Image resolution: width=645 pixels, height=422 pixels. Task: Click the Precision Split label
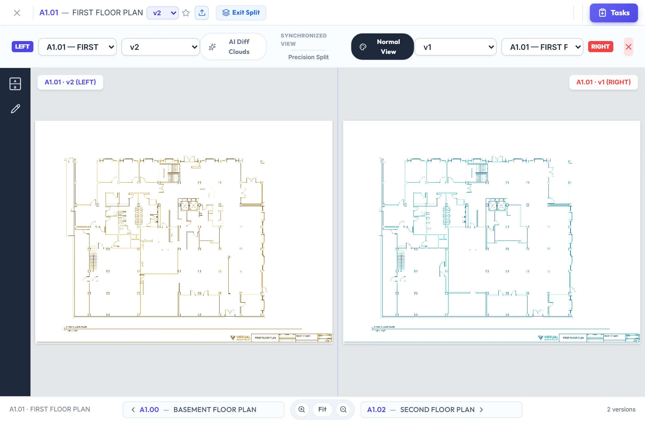point(308,57)
